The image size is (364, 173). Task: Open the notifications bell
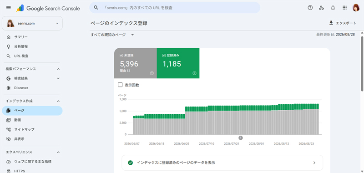pos(333,8)
